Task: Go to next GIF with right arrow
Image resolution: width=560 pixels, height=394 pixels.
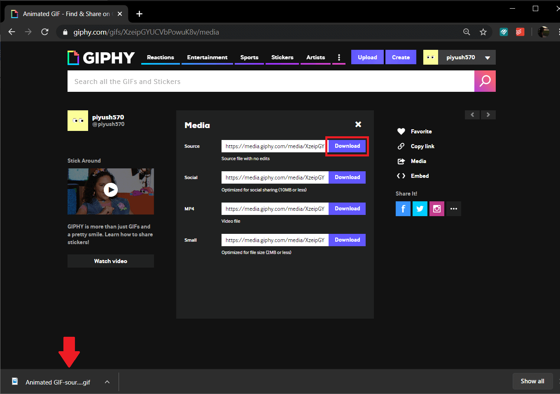Action: 488,115
